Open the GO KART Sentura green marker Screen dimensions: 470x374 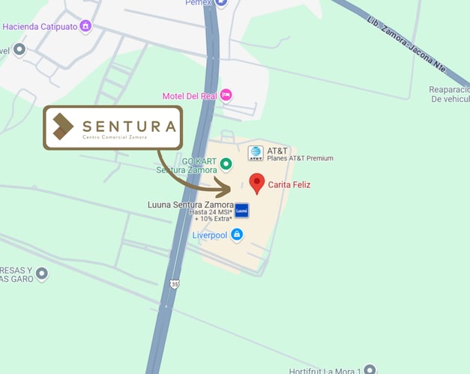click(x=226, y=165)
